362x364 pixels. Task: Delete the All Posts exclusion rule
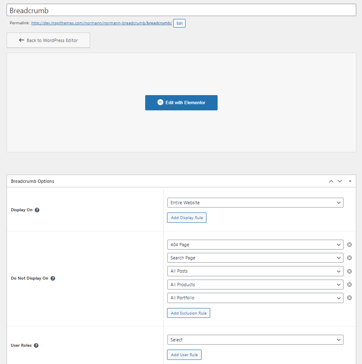[x=349, y=271]
